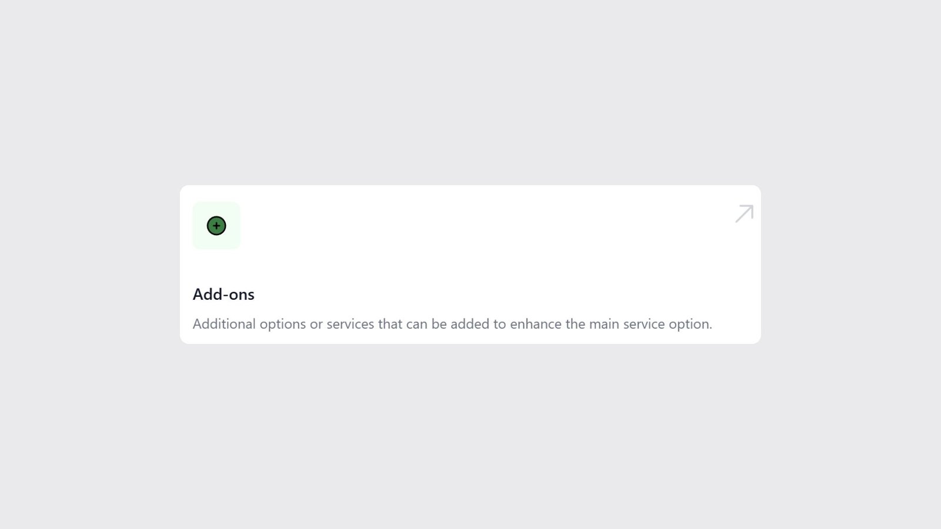This screenshot has height=529, width=941.
Task: Click the Add-ons heading text
Action: point(223,294)
